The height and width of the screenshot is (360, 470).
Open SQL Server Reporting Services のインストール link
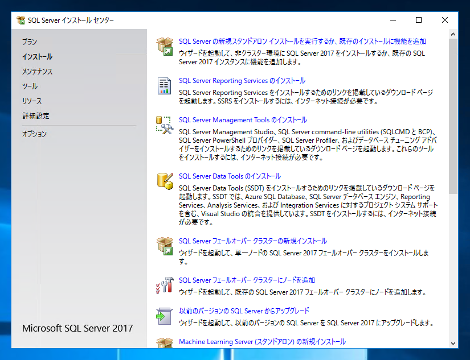click(x=242, y=81)
